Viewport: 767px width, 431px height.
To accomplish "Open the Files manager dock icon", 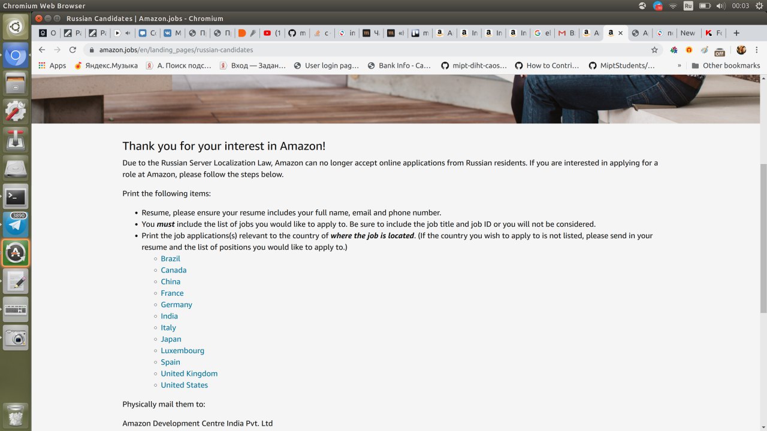I will coord(16,84).
